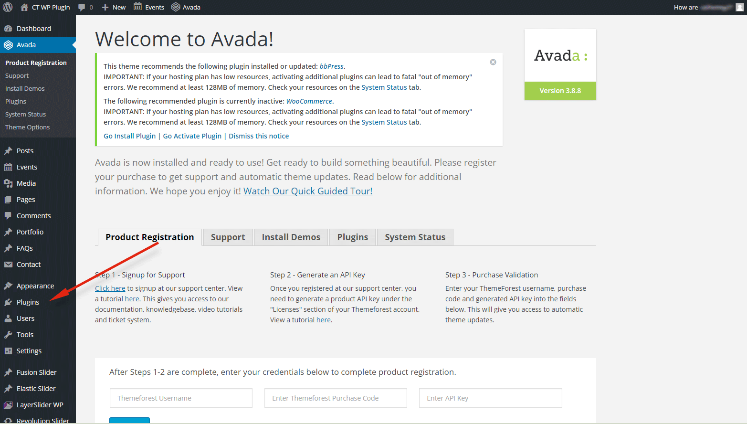
Task: Click the Users person icon
Action: click(8, 318)
